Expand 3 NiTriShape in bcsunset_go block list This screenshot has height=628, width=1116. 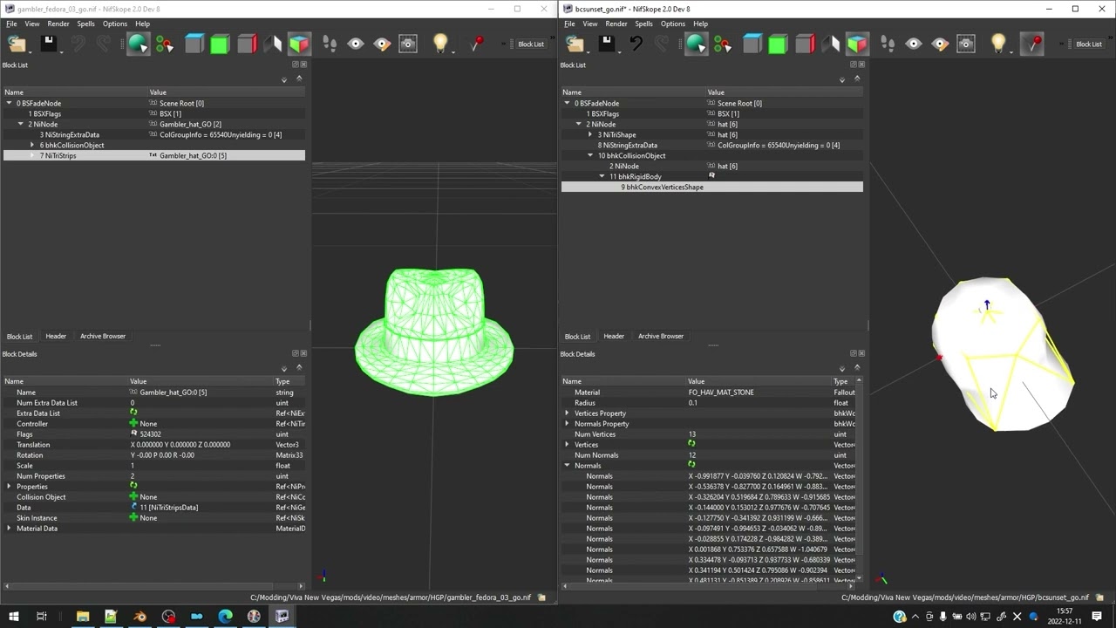(590, 134)
